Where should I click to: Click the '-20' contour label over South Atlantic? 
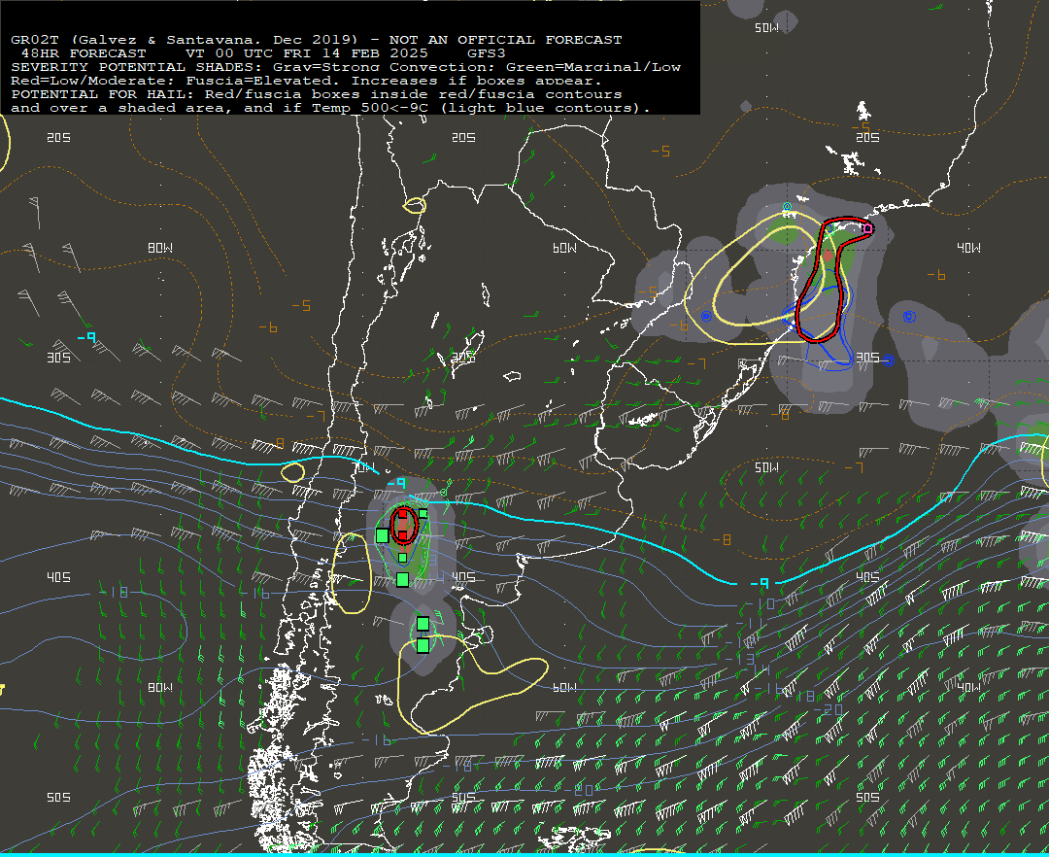(829, 709)
